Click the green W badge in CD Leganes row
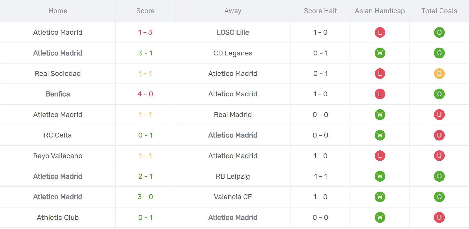Image resolution: width=469 pixels, height=229 pixels. point(380,53)
